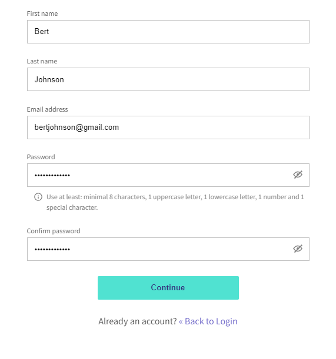This screenshot has height=359, width=336.
Task: Click the name 'Johnson' in Last name
Action: [x=49, y=79]
